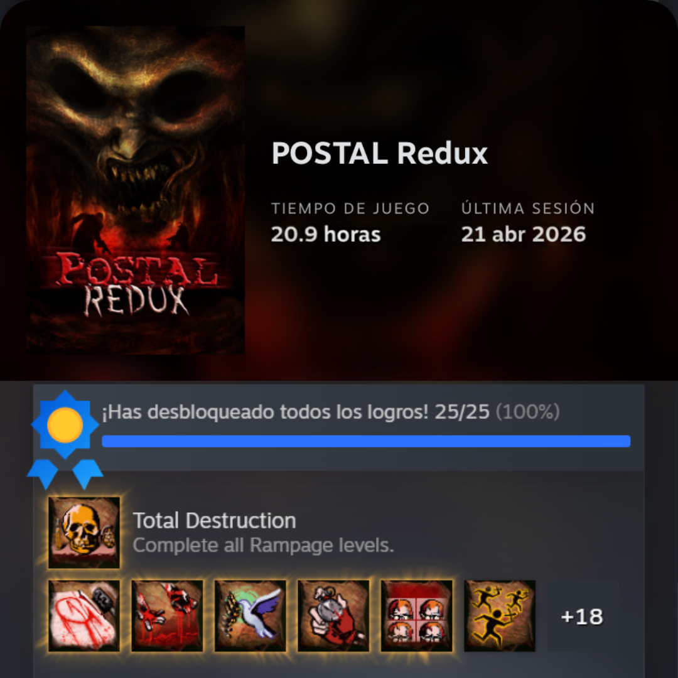This screenshot has height=678, width=678.
Task: Click the Complete all Rampage levels description
Action: coord(263,546)
